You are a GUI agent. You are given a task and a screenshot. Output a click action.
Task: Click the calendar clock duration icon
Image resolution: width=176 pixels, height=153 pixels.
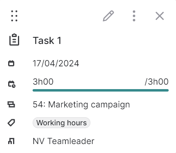(x=12, y=84)
